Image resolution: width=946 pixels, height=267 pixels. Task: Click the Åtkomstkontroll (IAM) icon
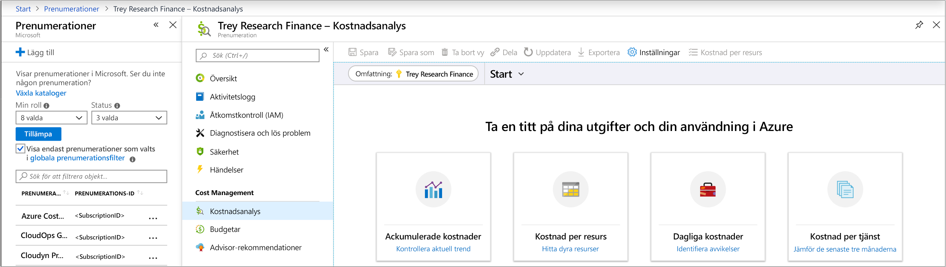tap(200, 115)
